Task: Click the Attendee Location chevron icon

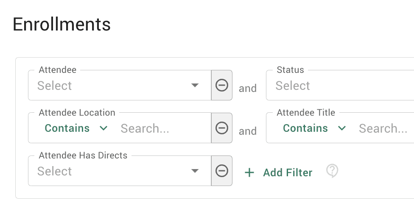Action: 103,128
